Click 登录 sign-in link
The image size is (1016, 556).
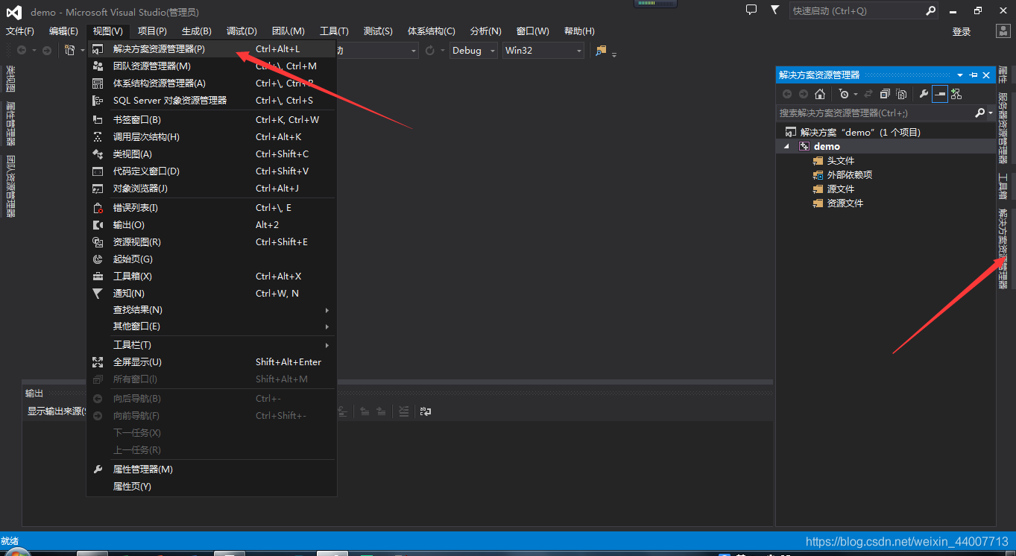pos(962,31)
